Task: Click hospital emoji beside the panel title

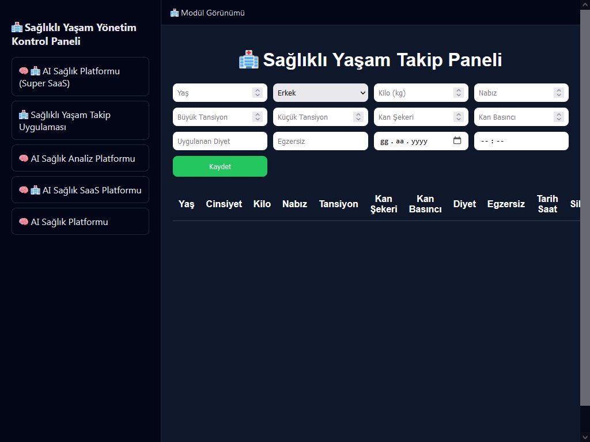Action: click(248, 60)
